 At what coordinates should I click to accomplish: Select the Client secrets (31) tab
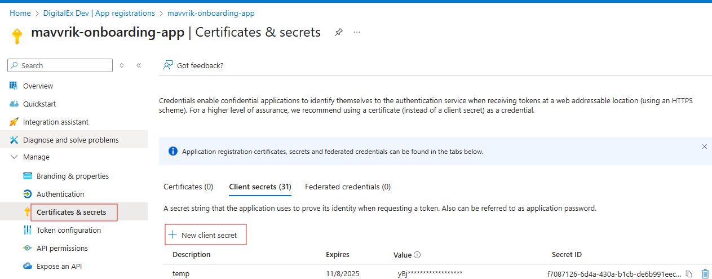point(260,187)
